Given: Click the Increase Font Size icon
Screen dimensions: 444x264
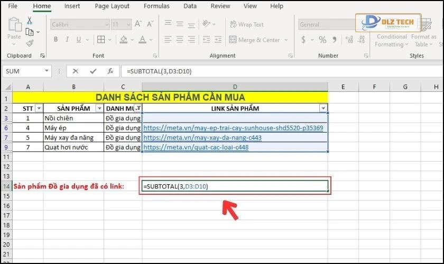Looking at the screenshot, I should tap(138, 25).
